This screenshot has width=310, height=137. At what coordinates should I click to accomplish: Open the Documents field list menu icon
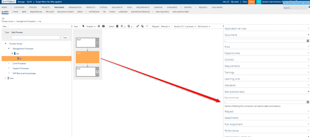pyautogui.click(x=308, y=41)
